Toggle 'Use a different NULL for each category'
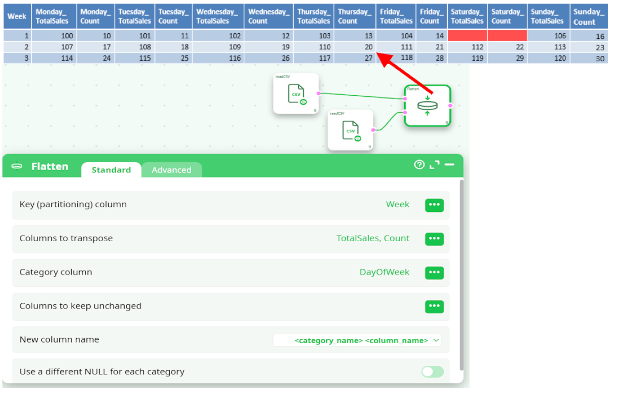620x400 pixels. pyautogui.click(x=433, y=372)
